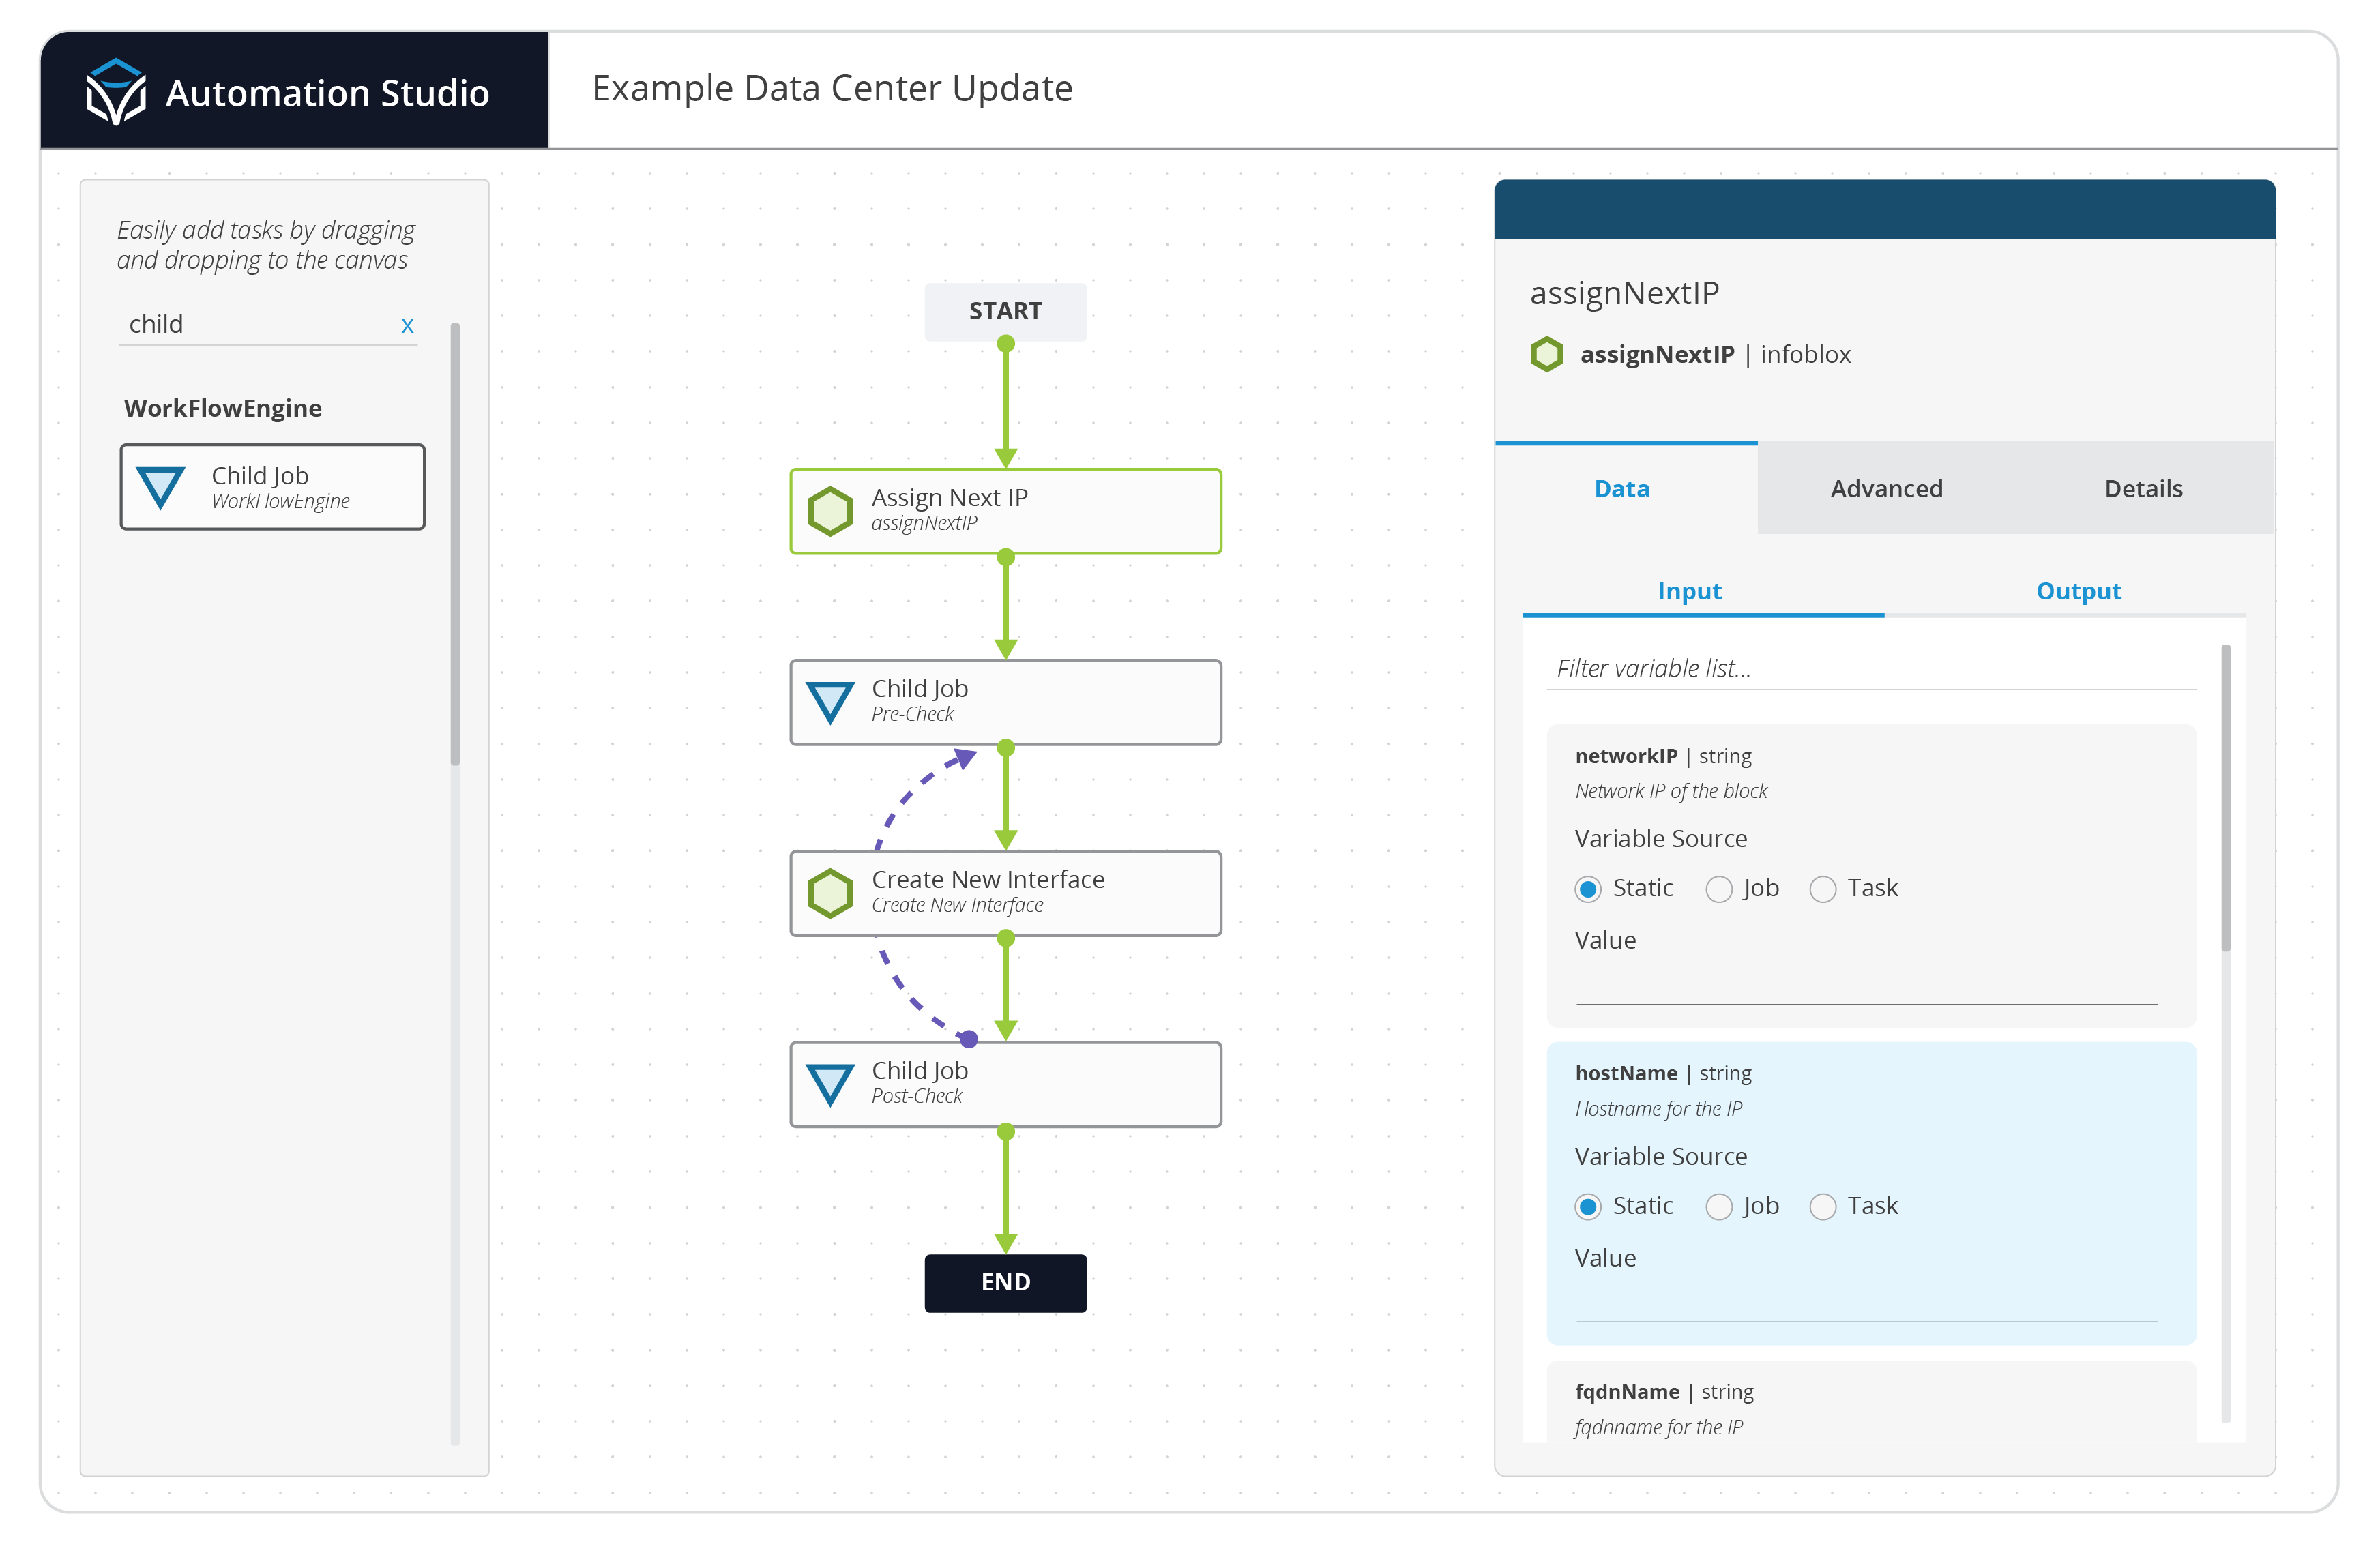The height and width of the screenshot is (1555, 2380).
Task: Click the assignNextIP infoblox hexagon icon
Action: point(1546,354)
